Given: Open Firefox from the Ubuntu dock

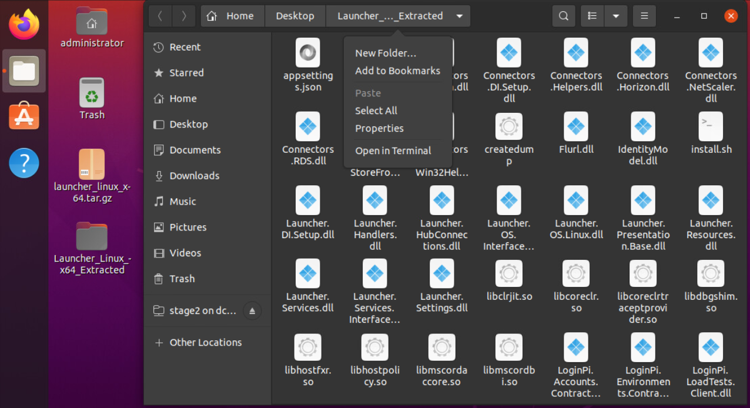Looking at the screenshot, I should pos(24,25).
